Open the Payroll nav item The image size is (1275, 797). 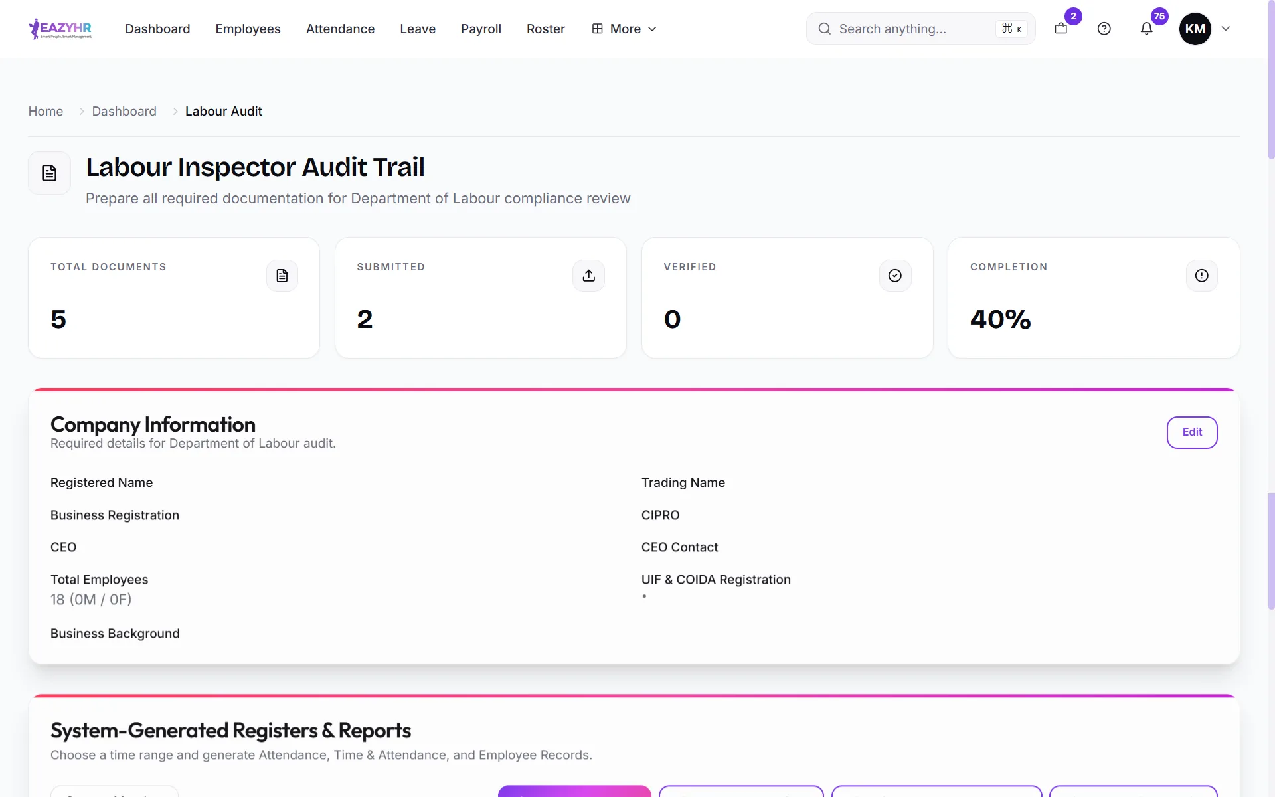481,29
